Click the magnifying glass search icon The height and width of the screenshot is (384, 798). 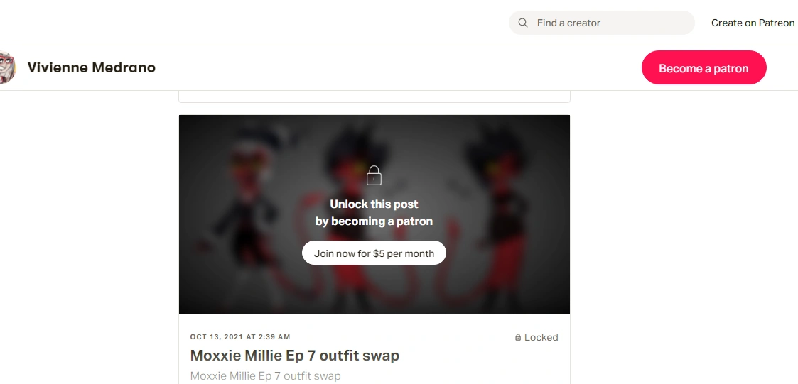[523, 23]
